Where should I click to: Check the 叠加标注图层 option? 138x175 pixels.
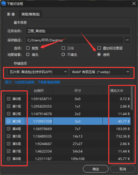coord(99,48)
